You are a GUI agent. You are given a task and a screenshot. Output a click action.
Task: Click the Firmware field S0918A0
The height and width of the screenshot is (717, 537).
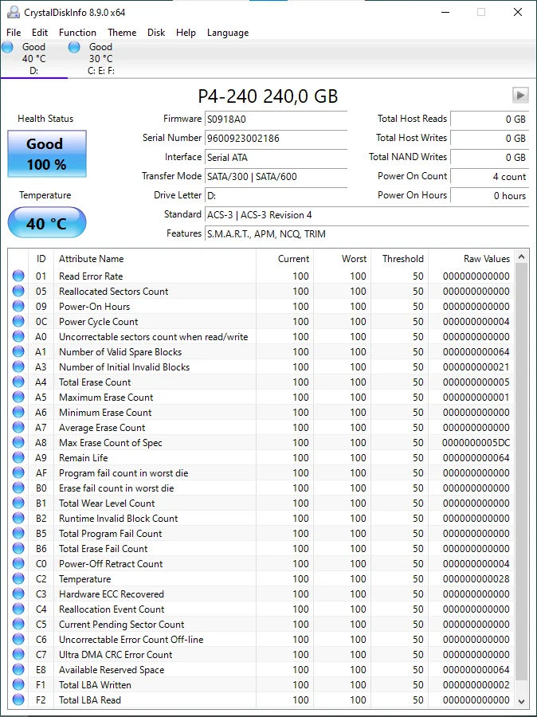pyautogui.click(x=276, y=119)
